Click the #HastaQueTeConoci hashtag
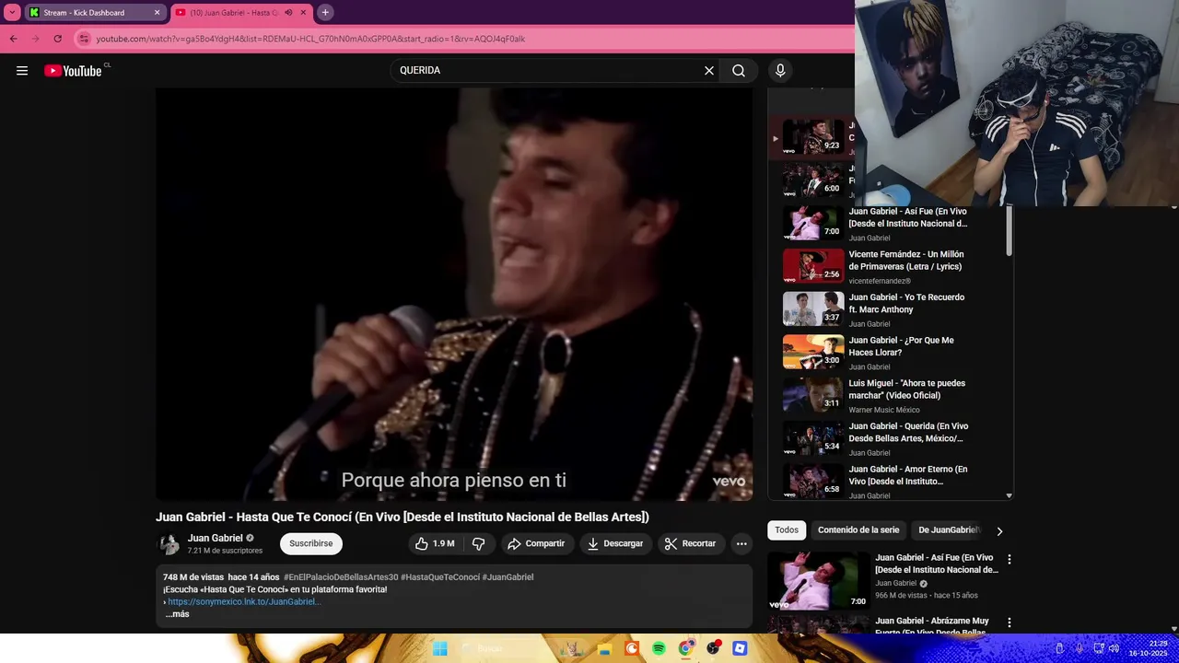Screen dimensions: 1179x663 (440, 577)
